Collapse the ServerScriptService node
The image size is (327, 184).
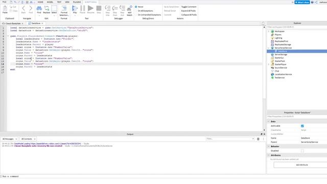269,48
